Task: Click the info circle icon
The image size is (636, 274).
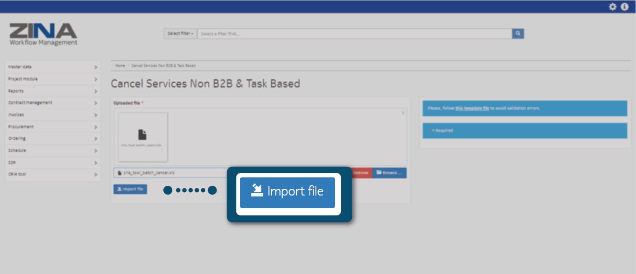Action: 625,7
